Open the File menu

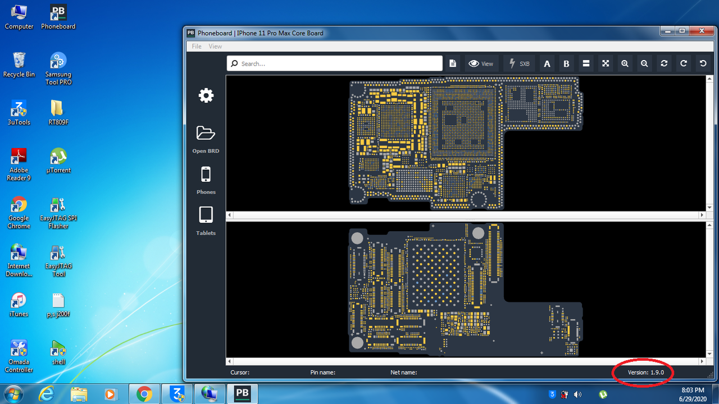click(197, 46)
